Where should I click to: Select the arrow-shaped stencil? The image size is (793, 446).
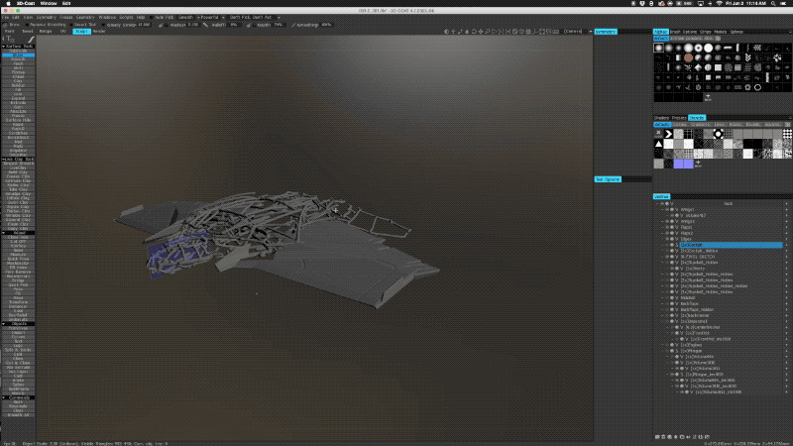(x=668, y=134)
